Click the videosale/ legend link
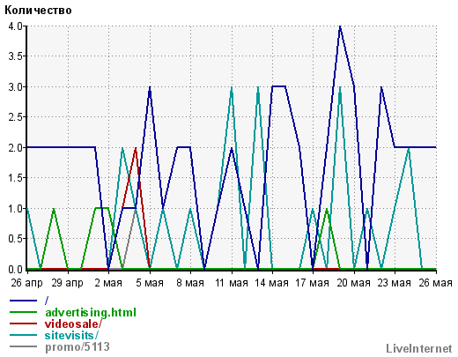The width and height of the screenshot is (458, 357). click(x=73, y=324)
